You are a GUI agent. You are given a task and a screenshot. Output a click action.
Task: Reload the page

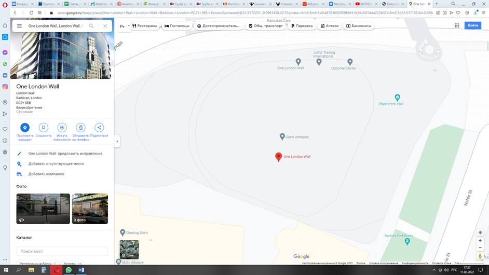(31, 13)
